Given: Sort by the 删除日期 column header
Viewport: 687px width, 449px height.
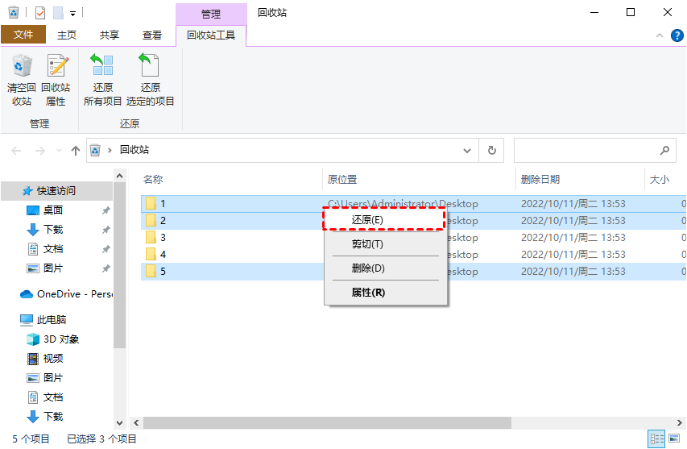Looking at the screenshot, I should (x=540, y=180).
